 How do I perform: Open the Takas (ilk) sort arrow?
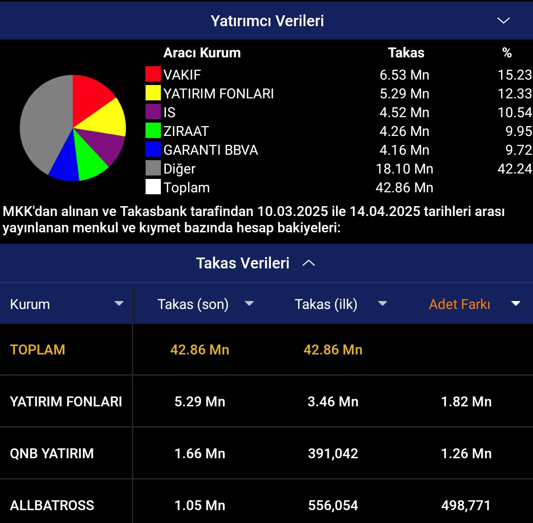point(382,304)
